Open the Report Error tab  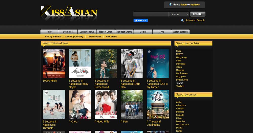106,32
